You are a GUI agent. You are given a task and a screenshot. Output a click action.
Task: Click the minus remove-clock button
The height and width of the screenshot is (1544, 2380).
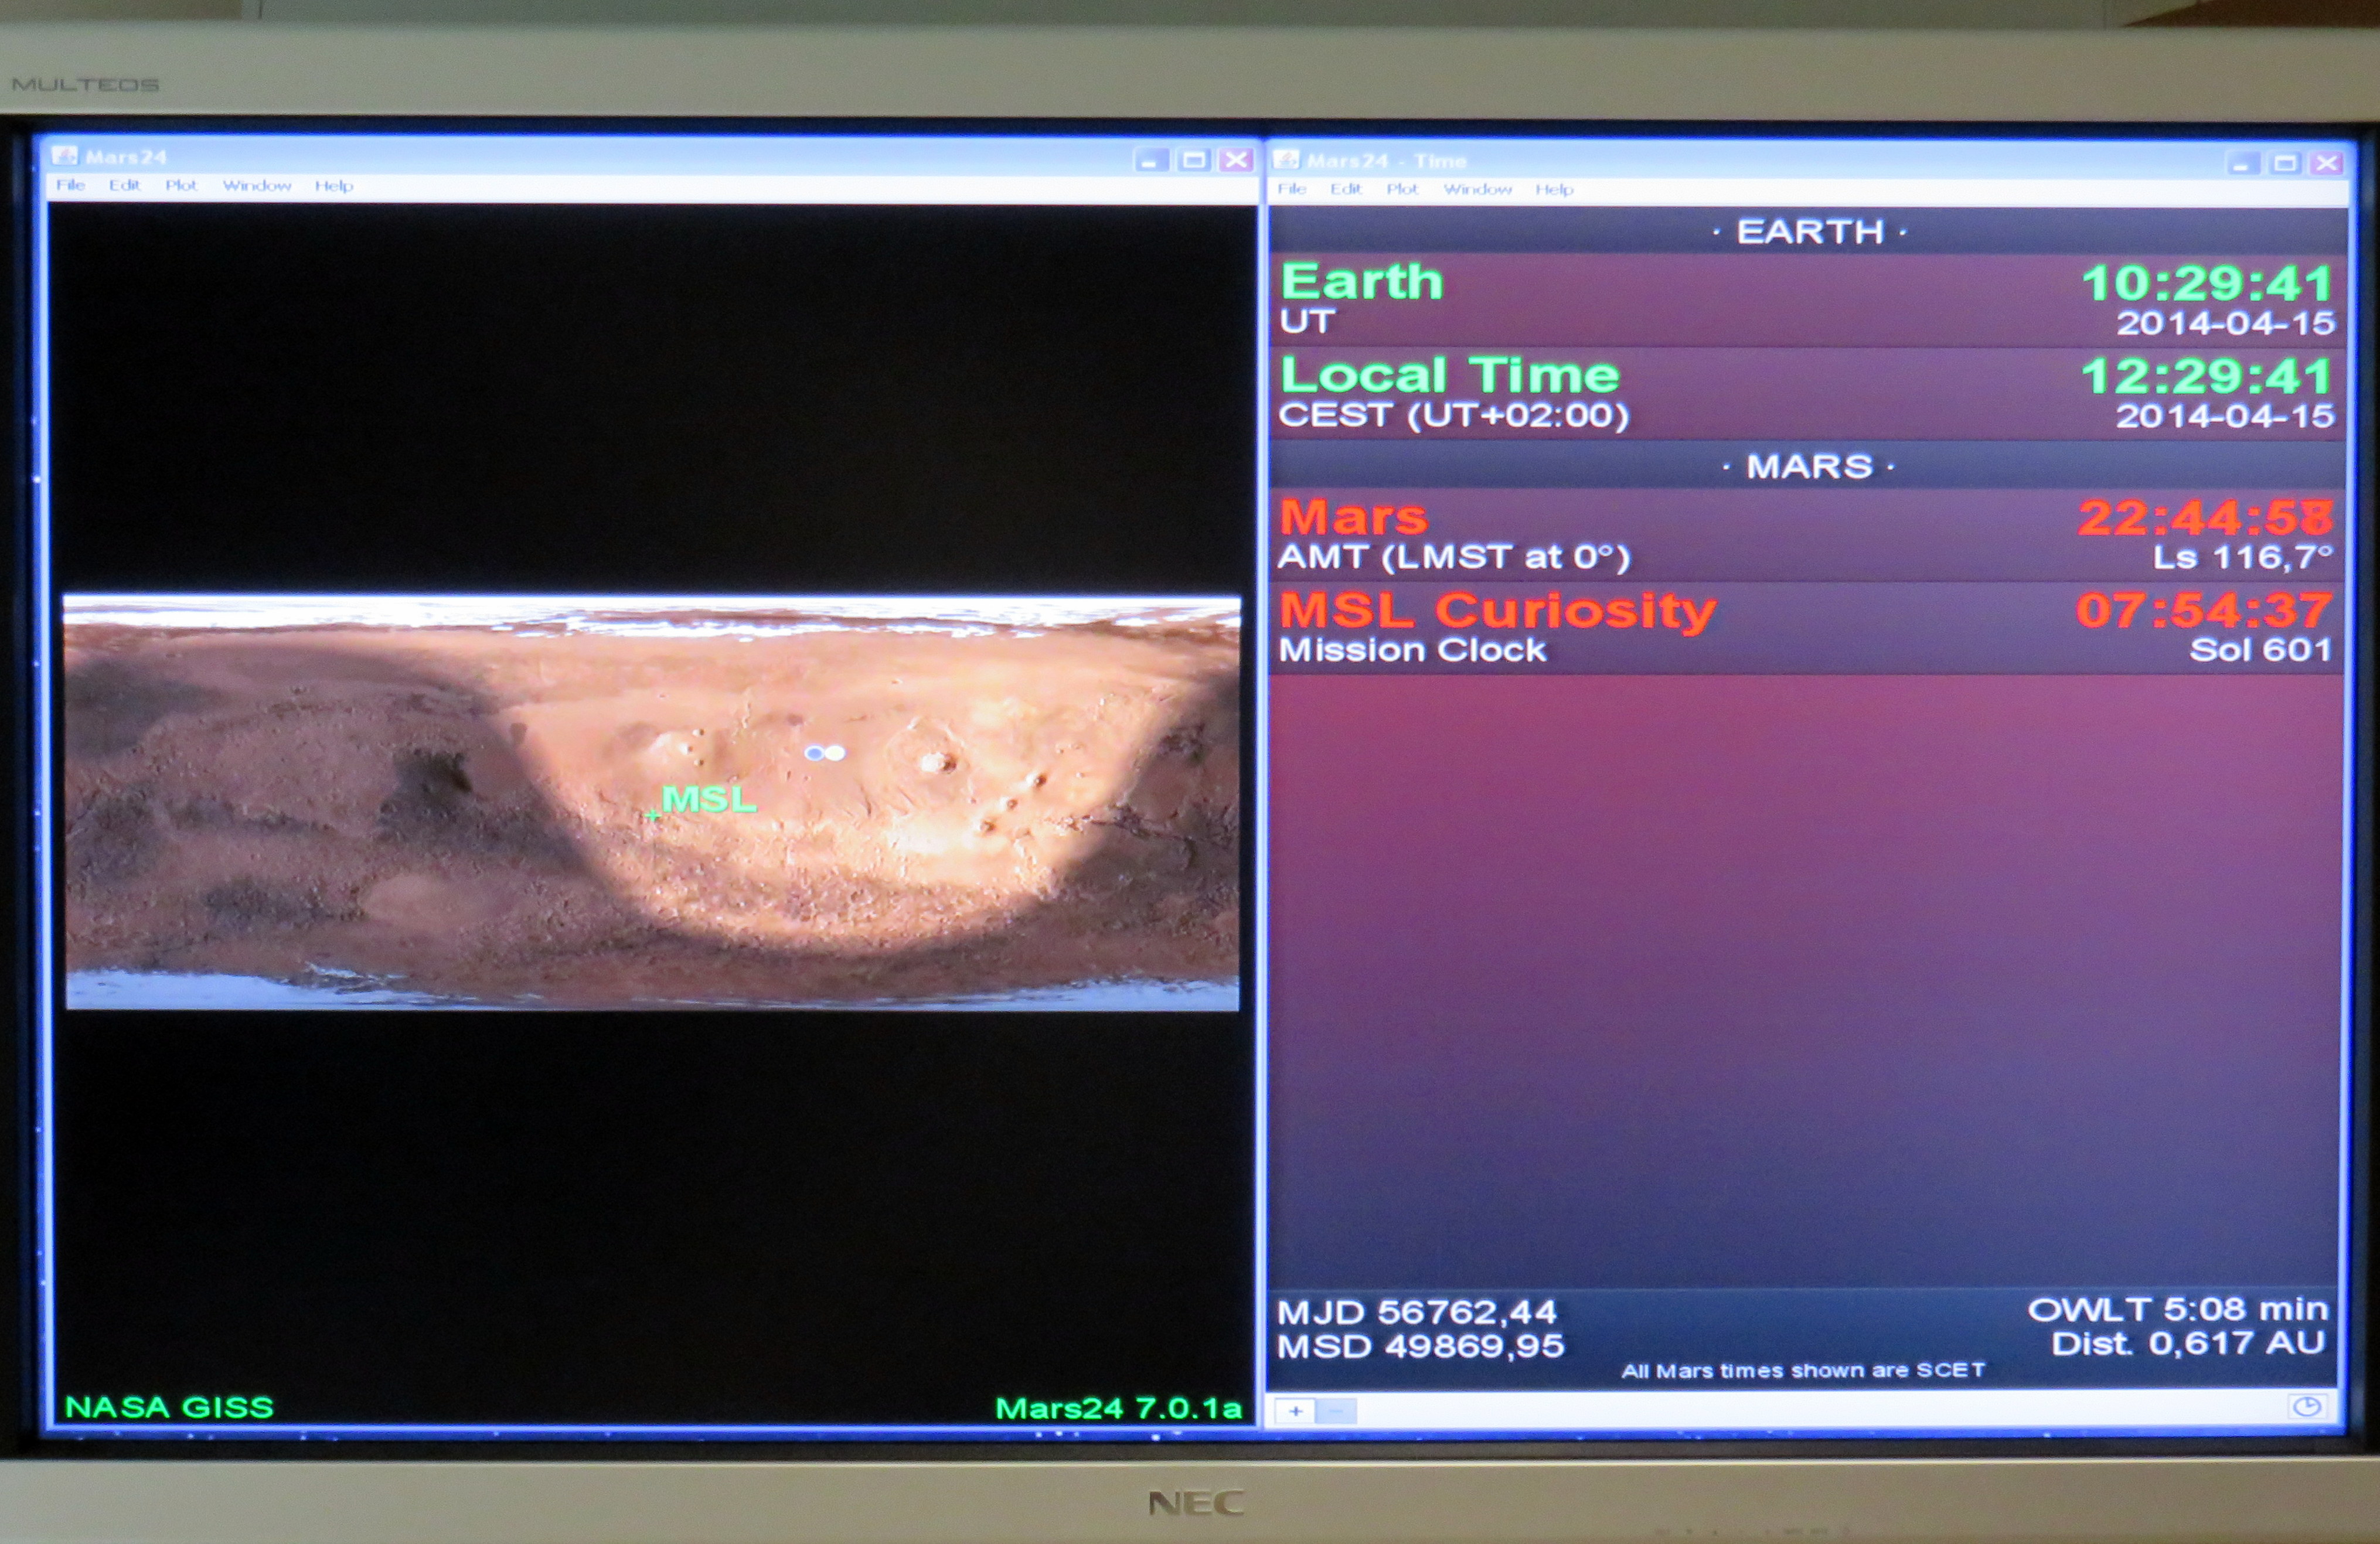1336,1411
